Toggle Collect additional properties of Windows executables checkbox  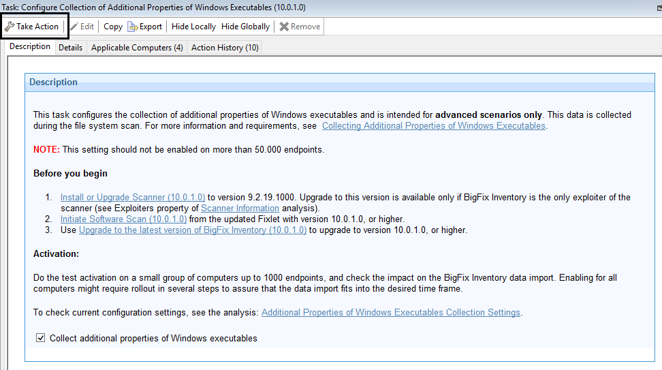coord(41,338)
